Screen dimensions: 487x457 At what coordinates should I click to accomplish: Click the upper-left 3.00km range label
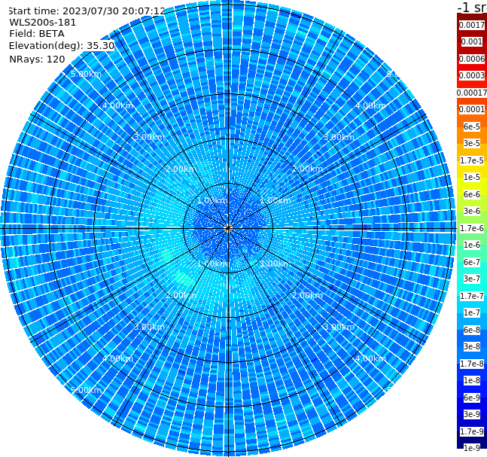coord(149,137)
